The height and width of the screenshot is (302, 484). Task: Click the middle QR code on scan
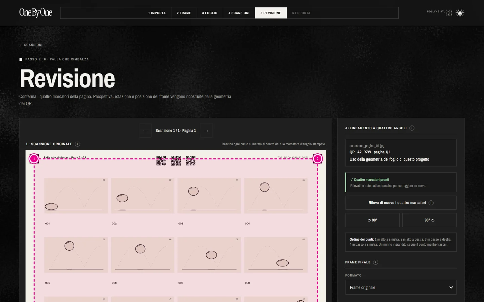(x=176, y=161)
